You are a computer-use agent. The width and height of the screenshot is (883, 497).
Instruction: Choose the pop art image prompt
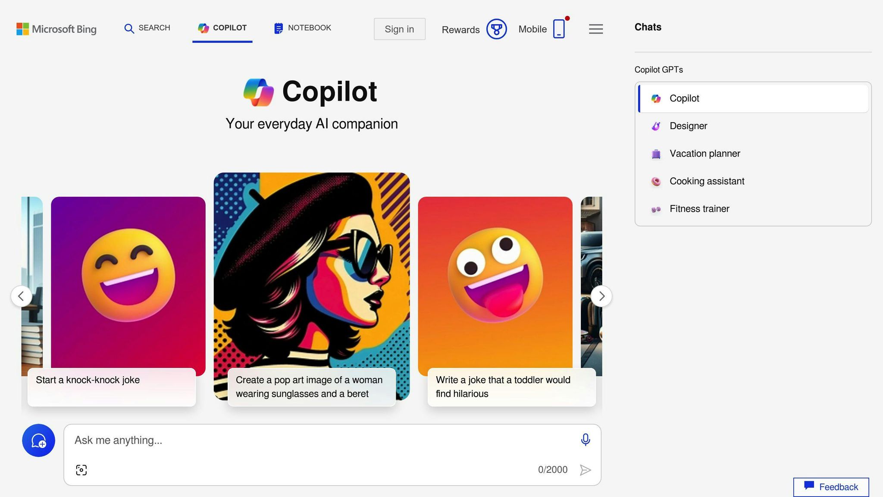point(312,387)
